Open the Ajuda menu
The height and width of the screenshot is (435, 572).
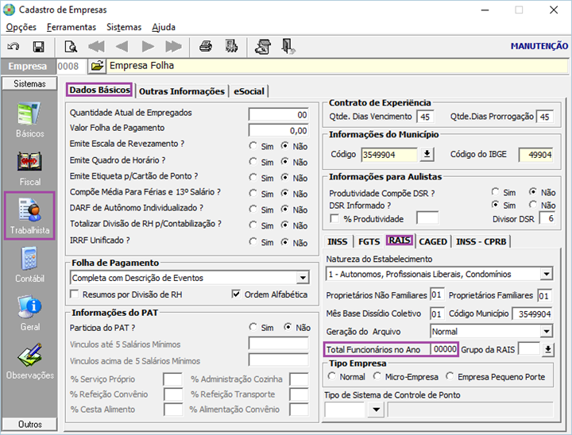(x=164, y=27)
